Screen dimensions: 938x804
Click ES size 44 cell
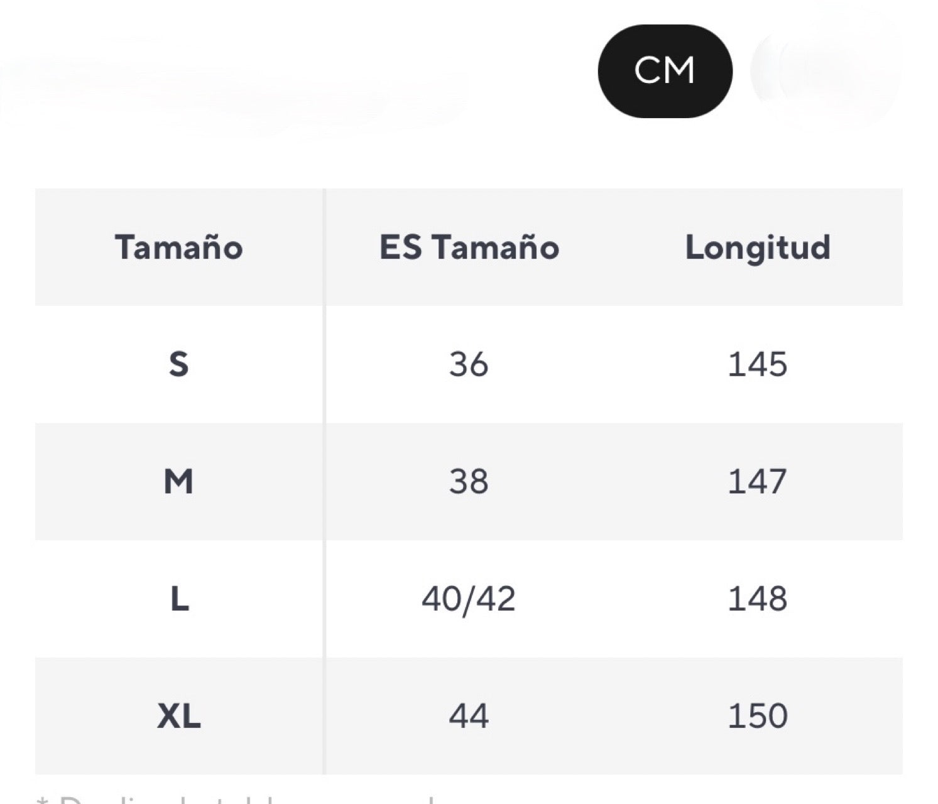tap(469, 716)
